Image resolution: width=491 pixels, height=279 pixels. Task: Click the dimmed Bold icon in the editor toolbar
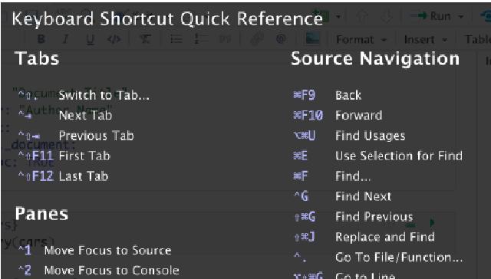[41, 39]
